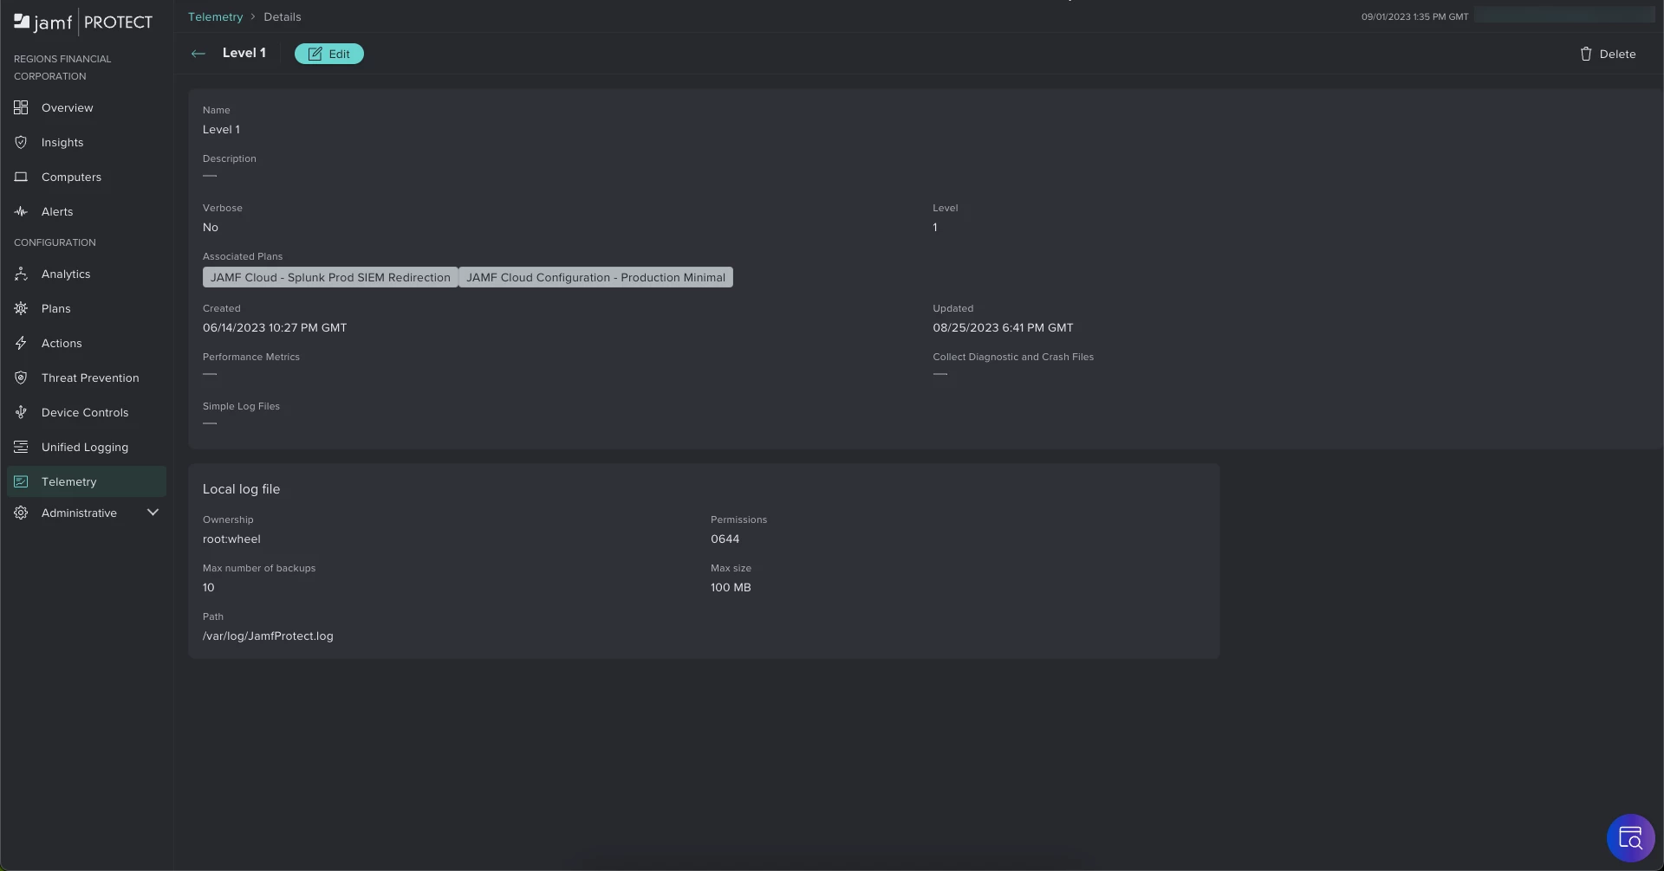
Task: Click the Computers laptop icon
Action: 21,177
